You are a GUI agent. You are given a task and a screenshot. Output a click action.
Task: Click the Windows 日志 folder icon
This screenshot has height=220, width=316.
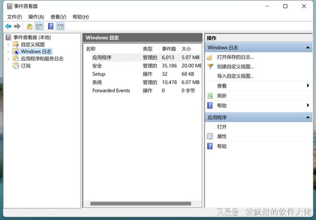pyautogui.click(x=15, y=51)
